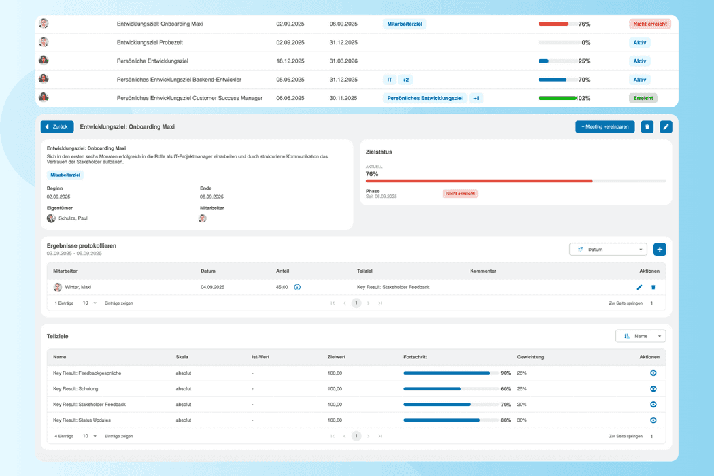Open details for Key Result: Status Updates eye icon
The image size is (714, 476).
coord(653,420)
